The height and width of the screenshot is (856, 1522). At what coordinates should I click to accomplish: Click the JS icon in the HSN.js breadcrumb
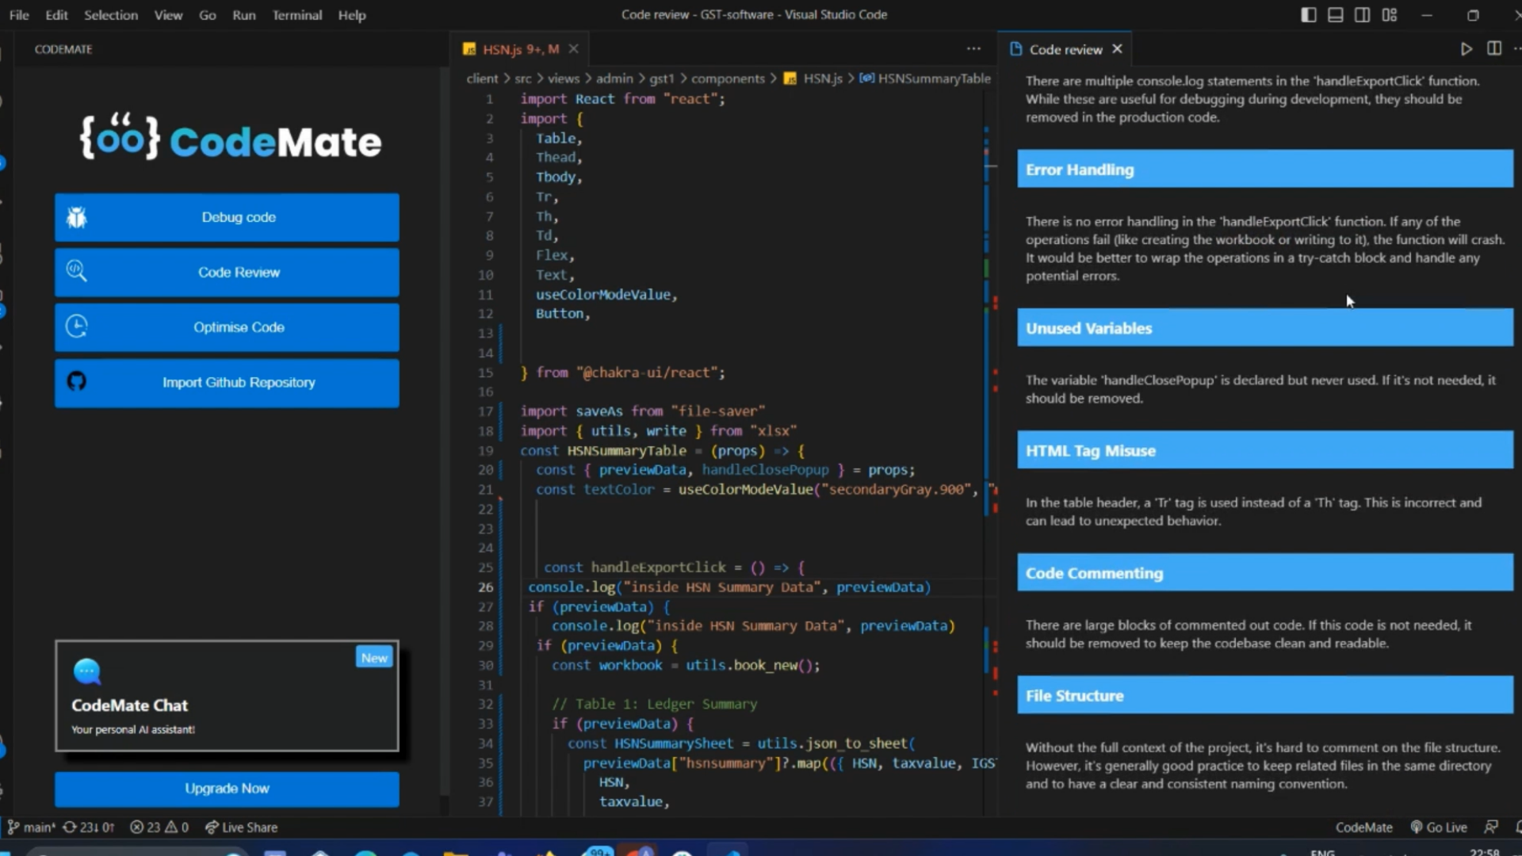(x=790, y=78)
